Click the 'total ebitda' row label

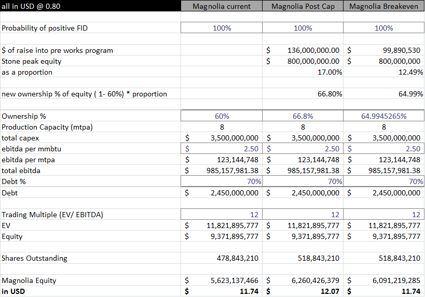[21, 171]
